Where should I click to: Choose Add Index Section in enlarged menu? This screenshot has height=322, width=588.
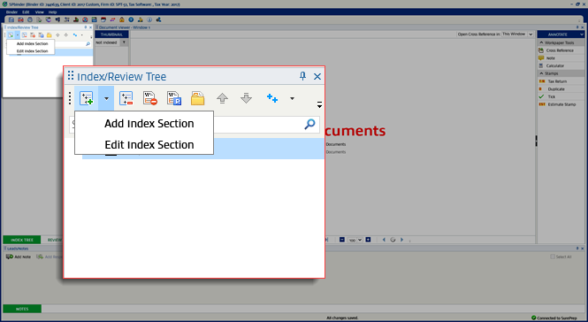149,124
